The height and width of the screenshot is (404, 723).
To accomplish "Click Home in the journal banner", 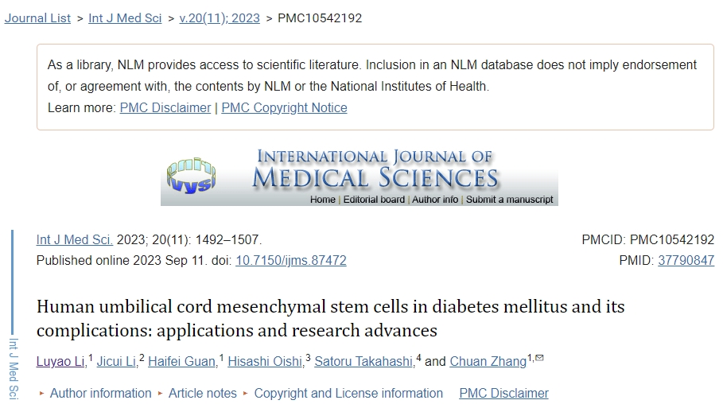I will click(322, 200).
